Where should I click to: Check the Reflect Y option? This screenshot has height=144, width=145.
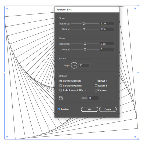96,86
